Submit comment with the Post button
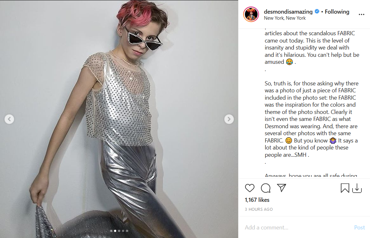The height and width of the screenshot is (238, 370). [x=360, y=228]
